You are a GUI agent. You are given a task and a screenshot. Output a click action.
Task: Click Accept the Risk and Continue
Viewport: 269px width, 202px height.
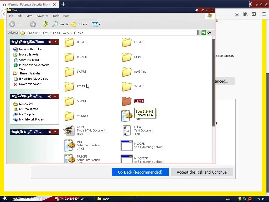tap(202, 172)
